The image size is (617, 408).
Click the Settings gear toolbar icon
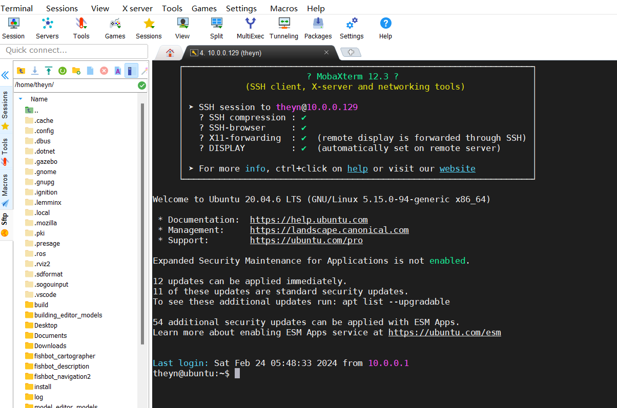pyautogui.click(x=352, y=28)
